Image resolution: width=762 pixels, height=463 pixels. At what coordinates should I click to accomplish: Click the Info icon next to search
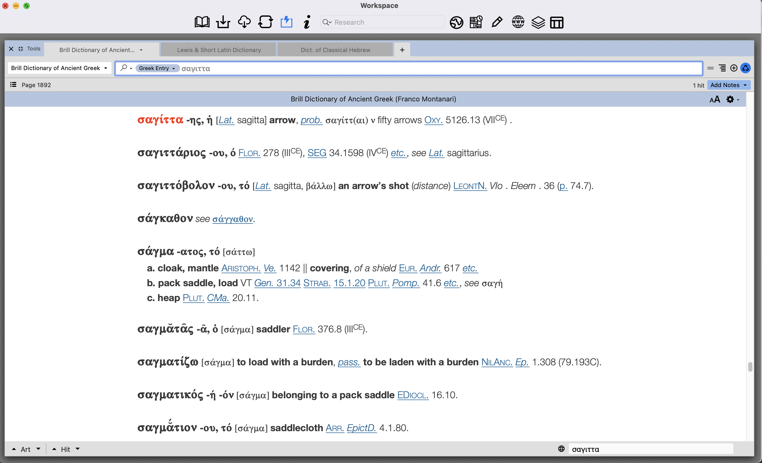pos(307,22)
